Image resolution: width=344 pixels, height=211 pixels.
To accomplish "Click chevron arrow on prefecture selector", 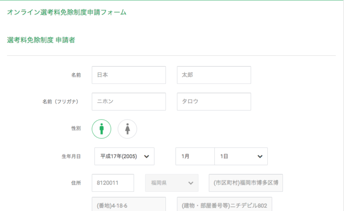I will click(191, 183).
